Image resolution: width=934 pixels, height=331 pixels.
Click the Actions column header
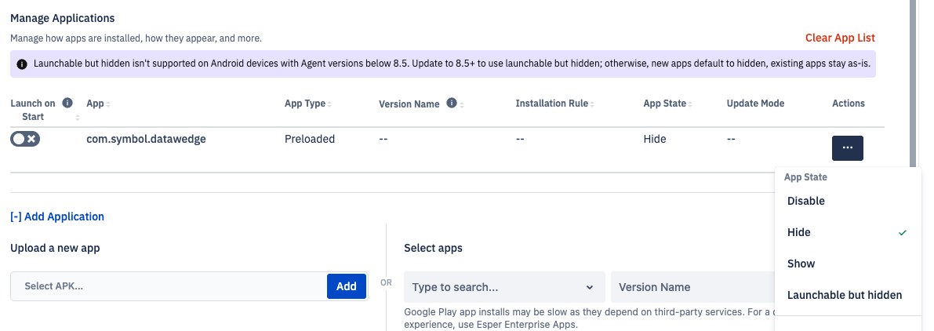pyautogui.click(x=849, y=104)
